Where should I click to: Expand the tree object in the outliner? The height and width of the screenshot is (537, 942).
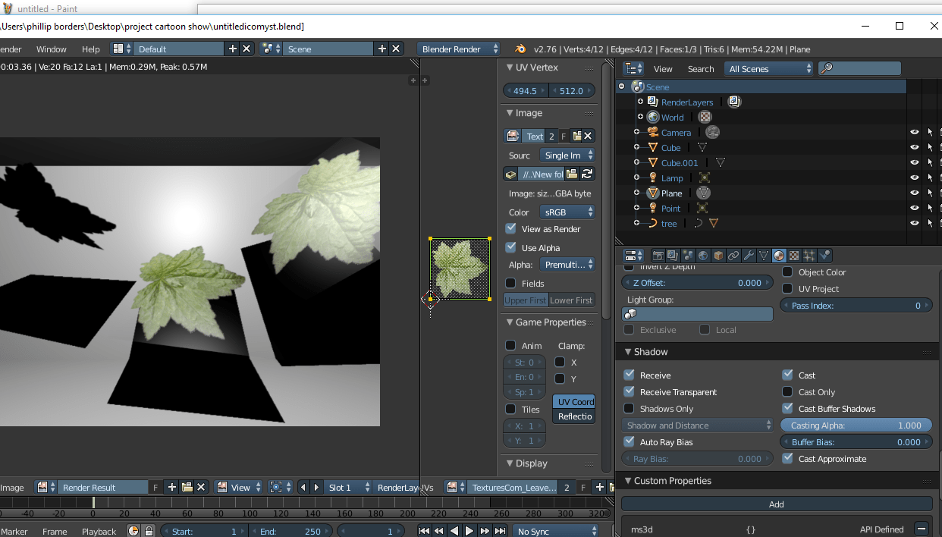(637, 223)
